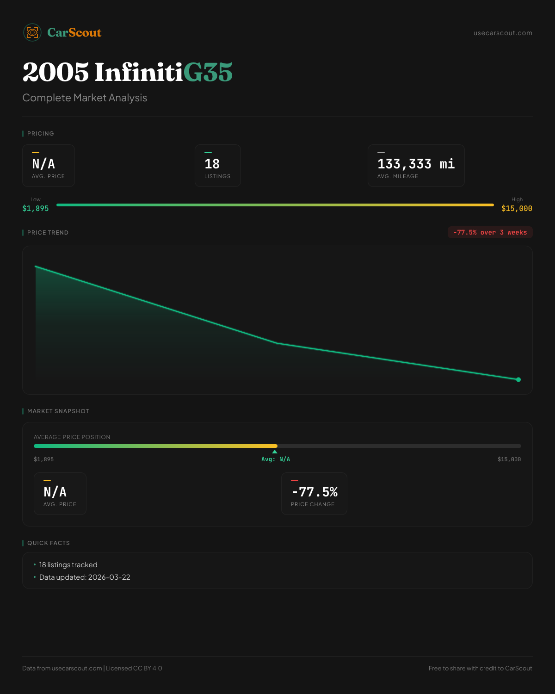Click the $15,000 high price value
The width and height of the screenshot is (555, 694).
click(x=517, y=209)
